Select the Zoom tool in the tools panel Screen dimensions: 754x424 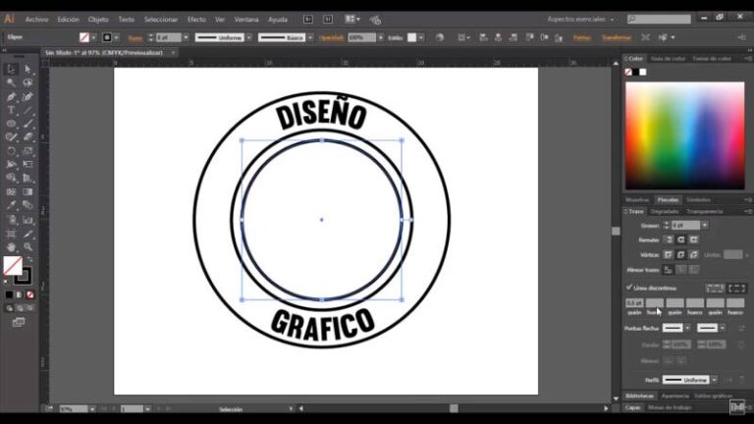(x=27, y=246)
